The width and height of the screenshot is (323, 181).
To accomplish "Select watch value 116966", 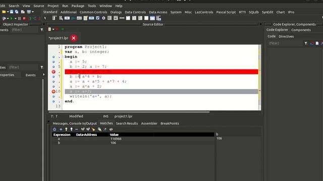I will [116, 139].
